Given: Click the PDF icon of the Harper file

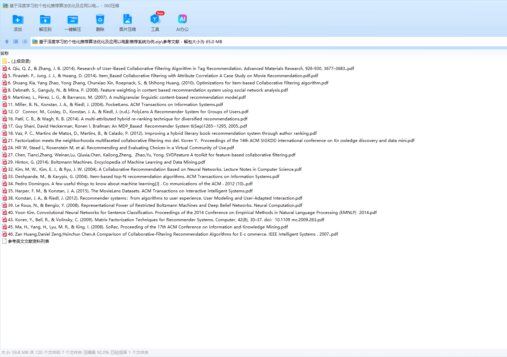Looking at the screenshot, I should (4, 191).
